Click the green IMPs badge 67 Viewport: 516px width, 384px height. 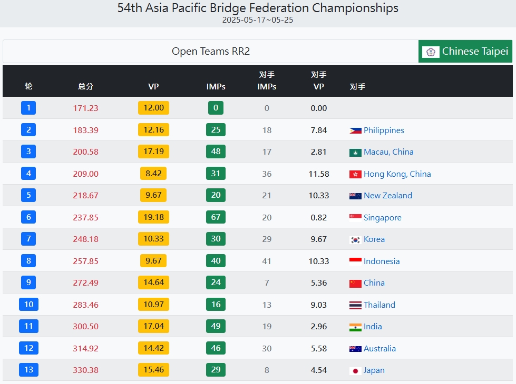(x=216, y=217)
